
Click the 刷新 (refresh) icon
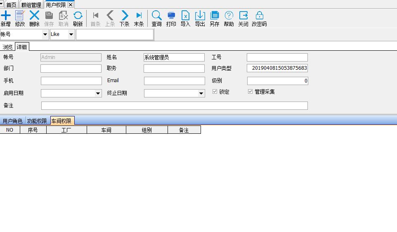tap(78, 16)
